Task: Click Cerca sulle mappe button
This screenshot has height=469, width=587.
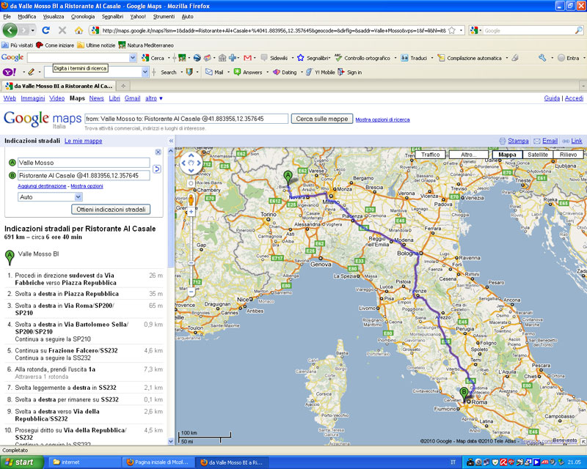Action: 322,119
